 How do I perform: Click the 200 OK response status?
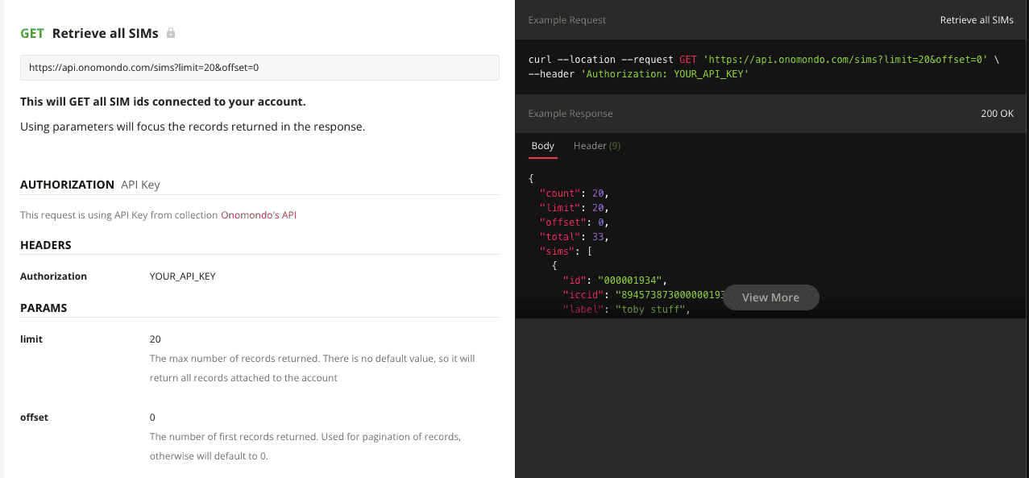[x=997, y=114]
